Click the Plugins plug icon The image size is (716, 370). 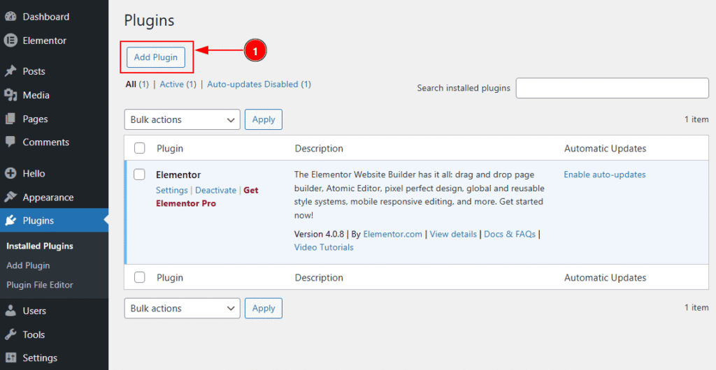pos(10,221)
